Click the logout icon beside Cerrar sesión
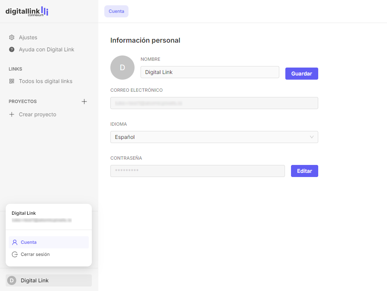This screenshot has width=387, height=291. coord(15,254)
